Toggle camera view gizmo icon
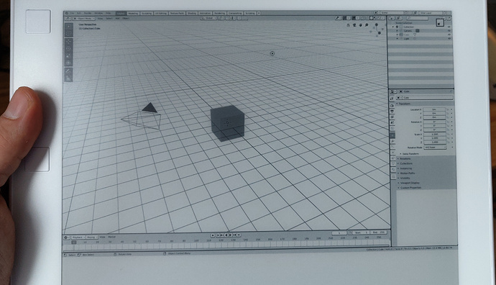Screen dimensions: 496x285 (x=354, y=25)
